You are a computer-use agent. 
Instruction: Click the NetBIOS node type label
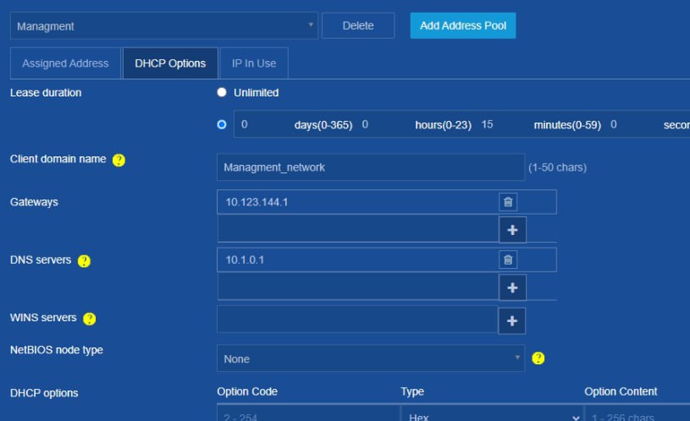pos(57,350)
